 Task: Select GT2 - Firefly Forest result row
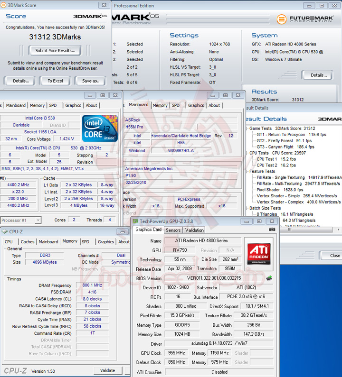(x=284, y=141)
